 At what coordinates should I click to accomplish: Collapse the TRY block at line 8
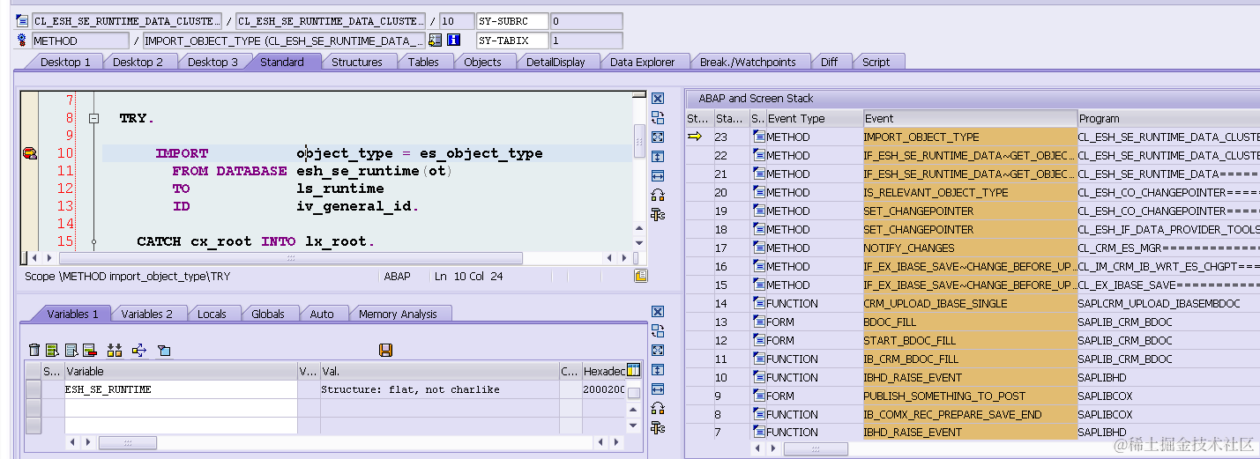point(93,118)
